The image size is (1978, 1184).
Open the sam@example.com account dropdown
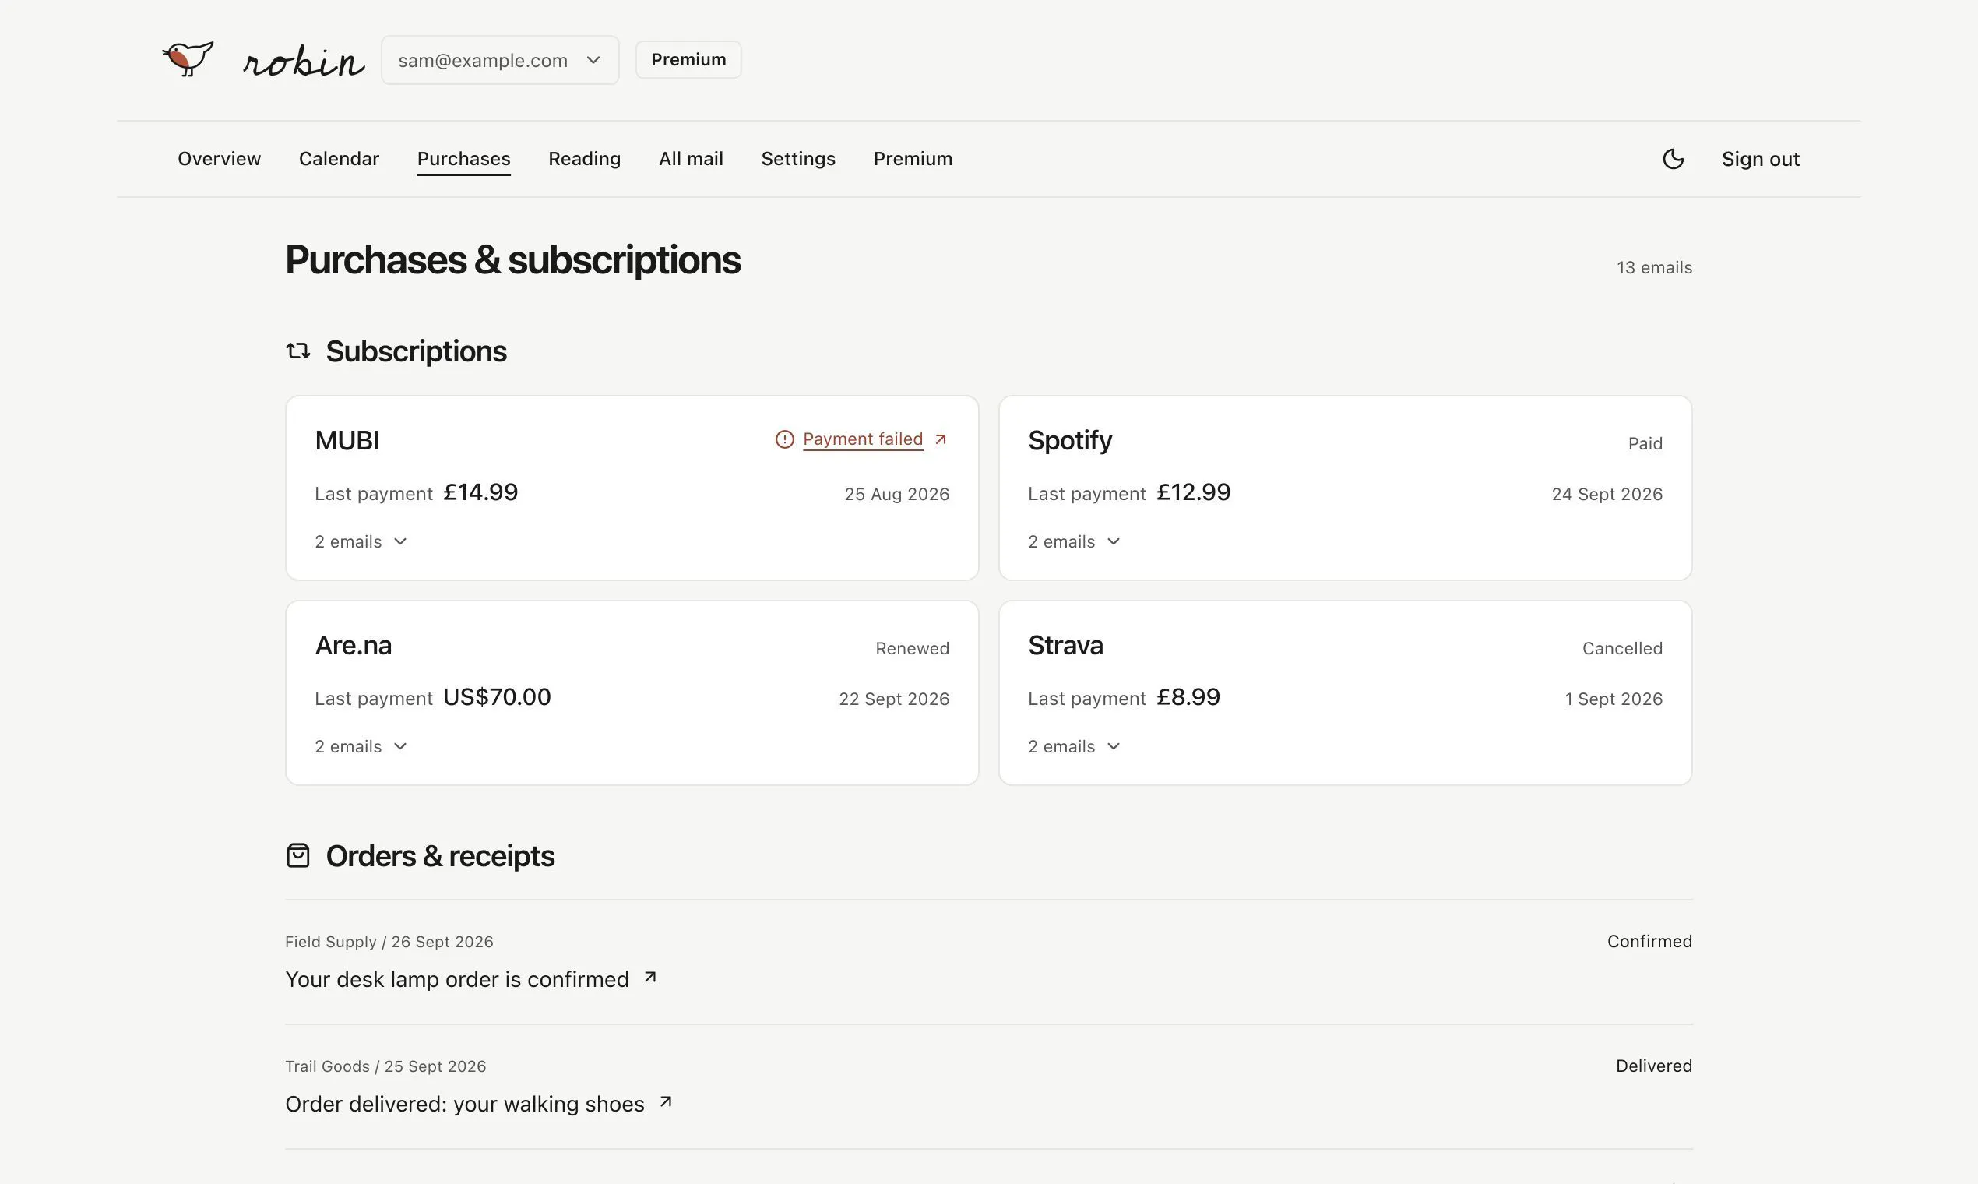click(x=500, y=60)
